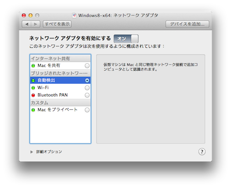The image size is (231, 188).
Task: Expand the 詳細オプション disclosure triangle
Action: coord(31,152)
